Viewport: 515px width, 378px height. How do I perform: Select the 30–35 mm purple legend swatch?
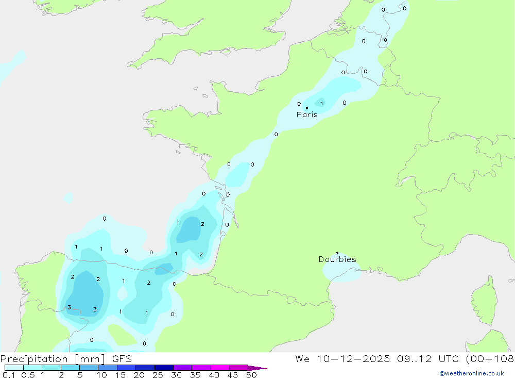point(182,368)
